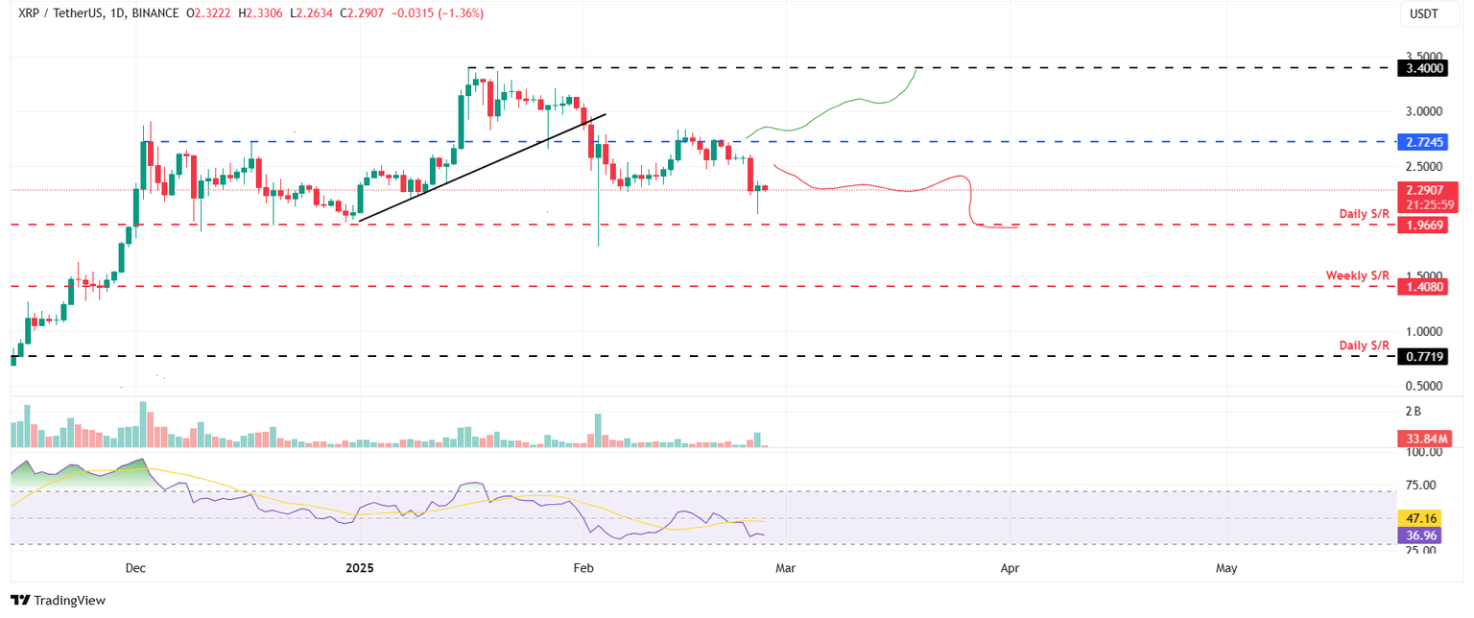Click the Daily S/R label above 1.9669
The image size is (1474, 618).
click(1365, 213)
